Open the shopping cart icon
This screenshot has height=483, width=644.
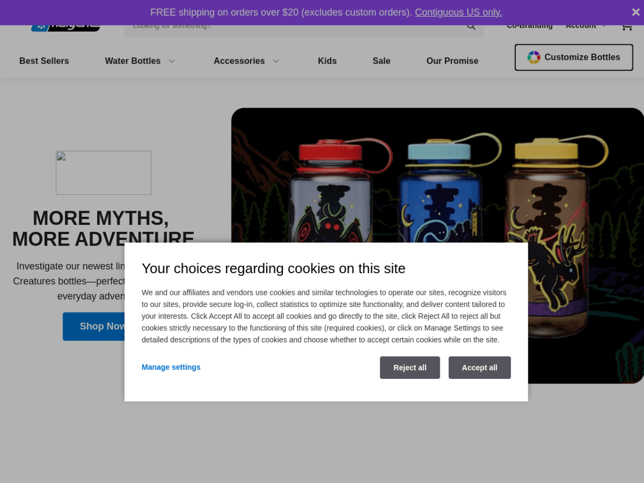[x=627, y=27]
